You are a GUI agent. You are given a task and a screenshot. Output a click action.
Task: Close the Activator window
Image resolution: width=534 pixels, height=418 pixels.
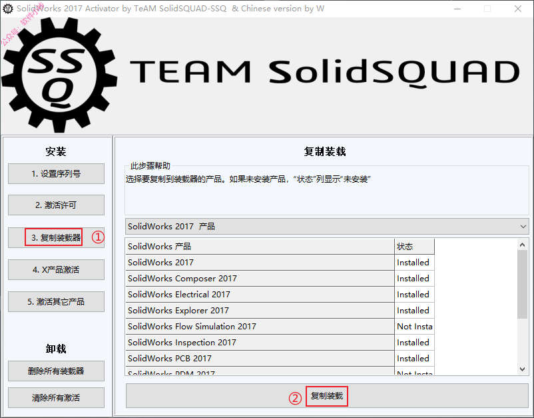point(518,9)
